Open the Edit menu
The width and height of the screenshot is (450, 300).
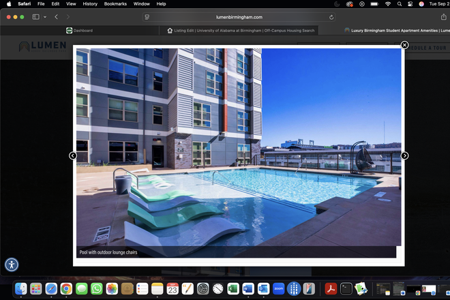(55, 3)
